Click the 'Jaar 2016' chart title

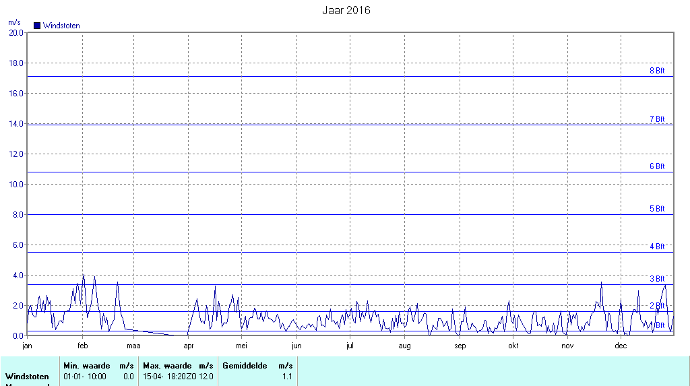pos(345,10)
